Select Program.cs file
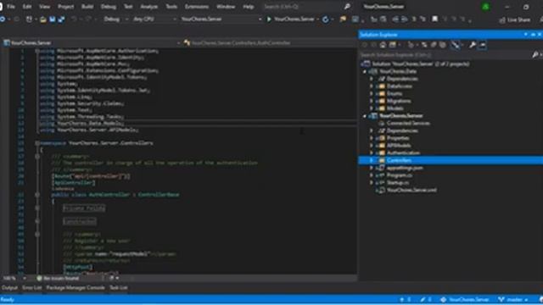 click(x=400, y=175)
